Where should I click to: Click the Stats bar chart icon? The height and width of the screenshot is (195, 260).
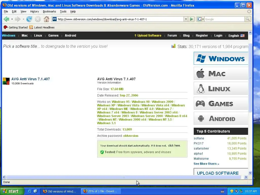coord(173,46)
